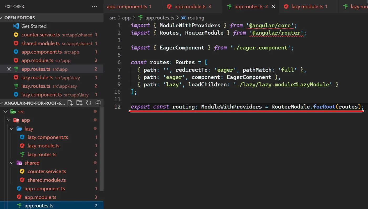Click green routes icon of lazy.routes.ts in Open Editors

(x=16, y=86)
